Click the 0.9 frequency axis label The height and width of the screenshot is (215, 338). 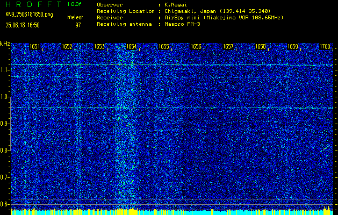pyautogui.click(x=4, y=124)
